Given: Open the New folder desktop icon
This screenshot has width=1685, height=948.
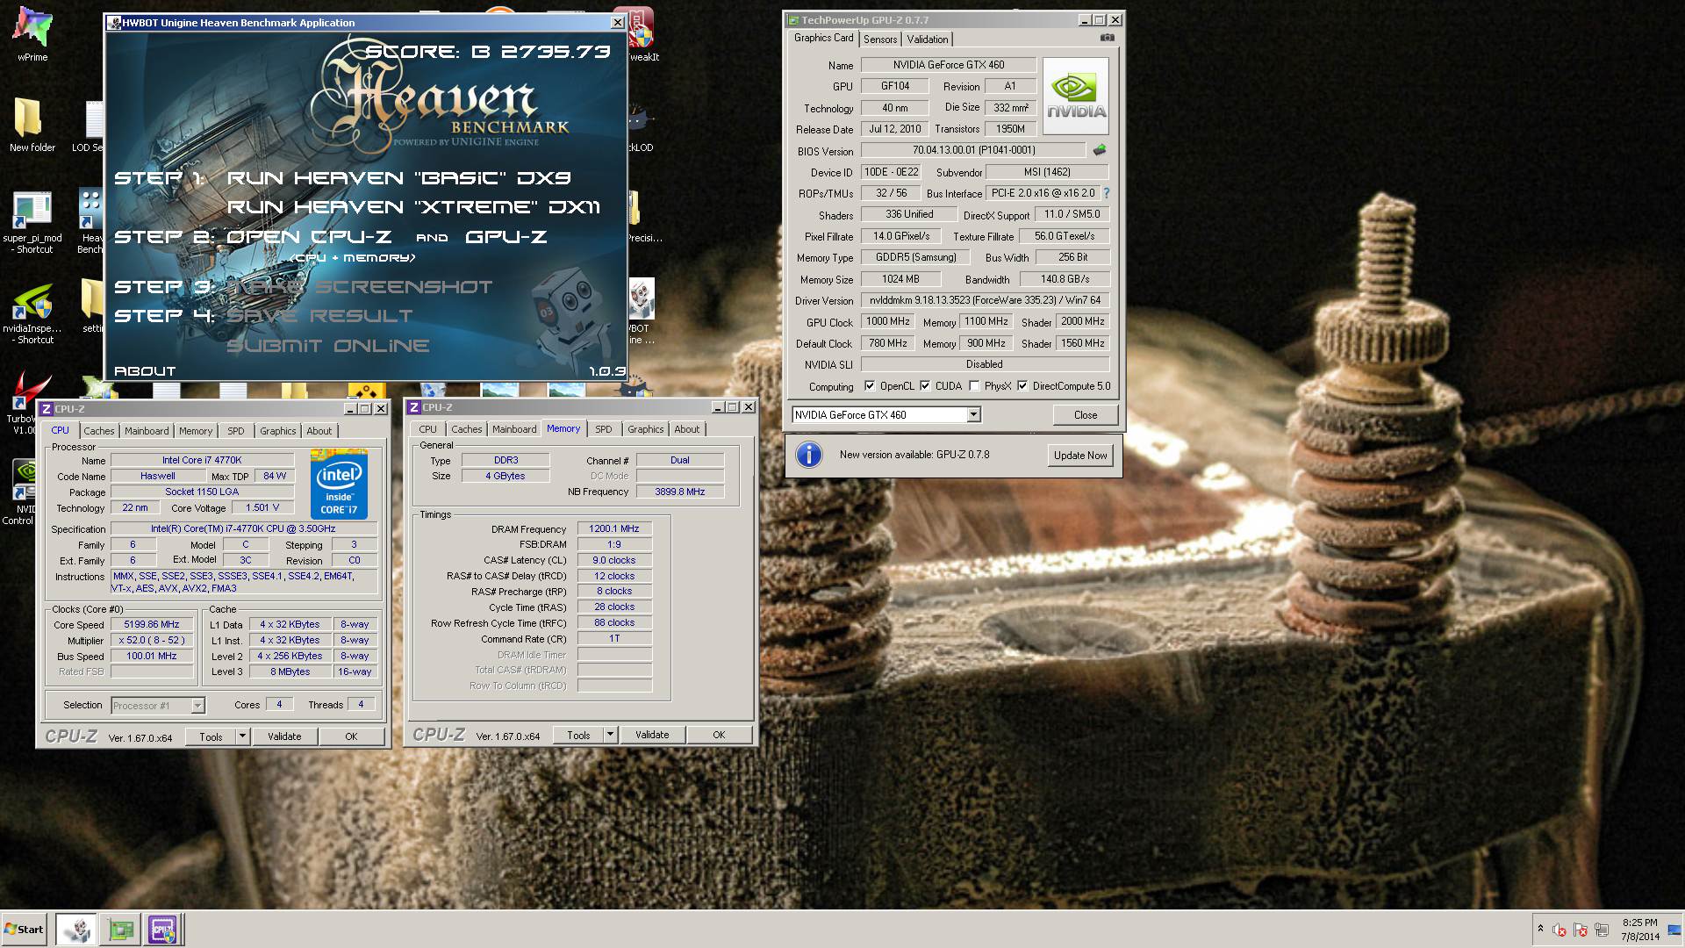Looking at the screenshot, I should [32, 124].
